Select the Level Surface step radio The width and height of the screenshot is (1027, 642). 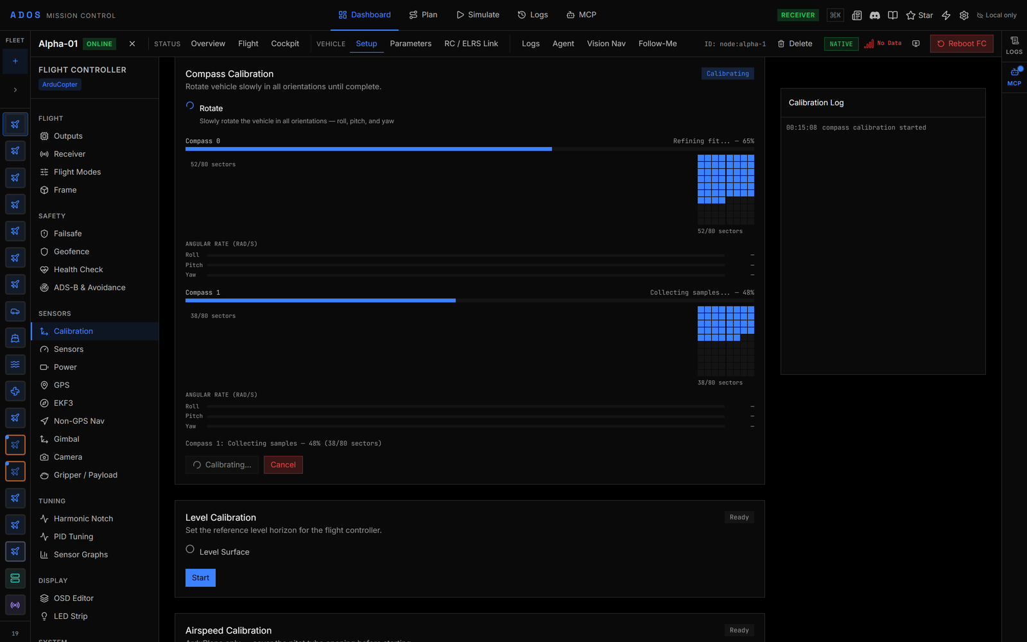190,549
